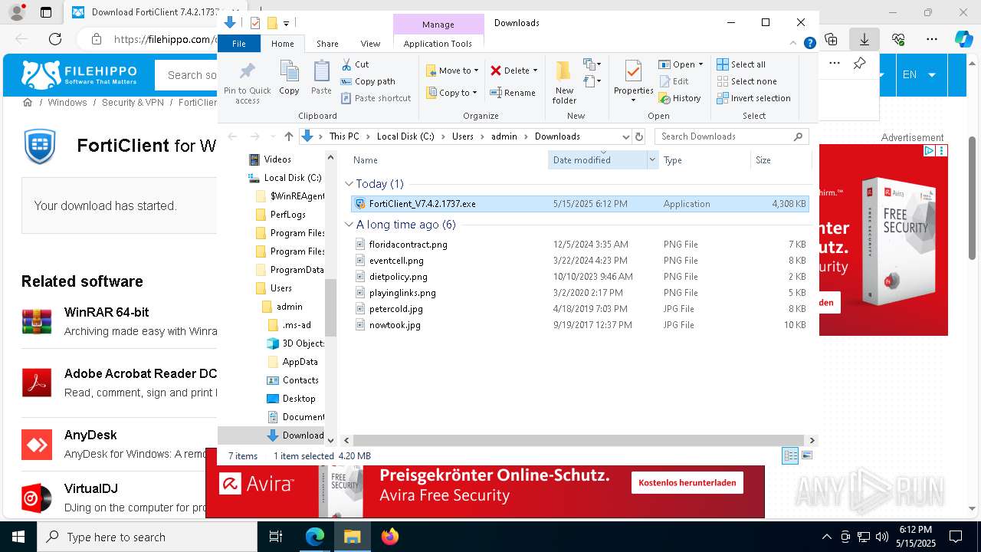Image resolution: width=981 pixels, height=552 pixels.
Task: Open Firefox from the taskbar
Action: (x=390, y=537)
